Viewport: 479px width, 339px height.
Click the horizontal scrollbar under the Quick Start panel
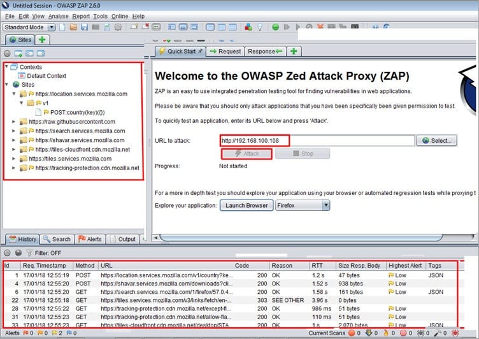[301, 238]
